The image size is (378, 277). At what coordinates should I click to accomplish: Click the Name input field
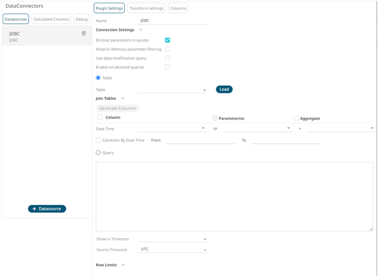[x=173, y=21]
